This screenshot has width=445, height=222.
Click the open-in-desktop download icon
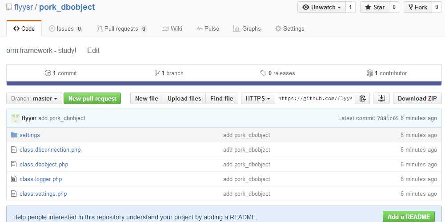point(381,98)
